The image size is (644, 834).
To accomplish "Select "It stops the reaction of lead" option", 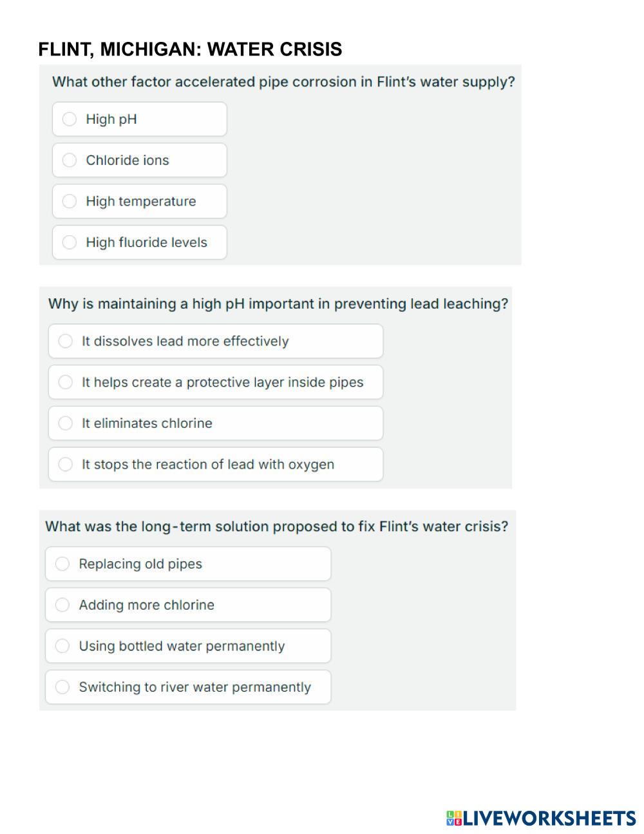I will pos(66,464).
